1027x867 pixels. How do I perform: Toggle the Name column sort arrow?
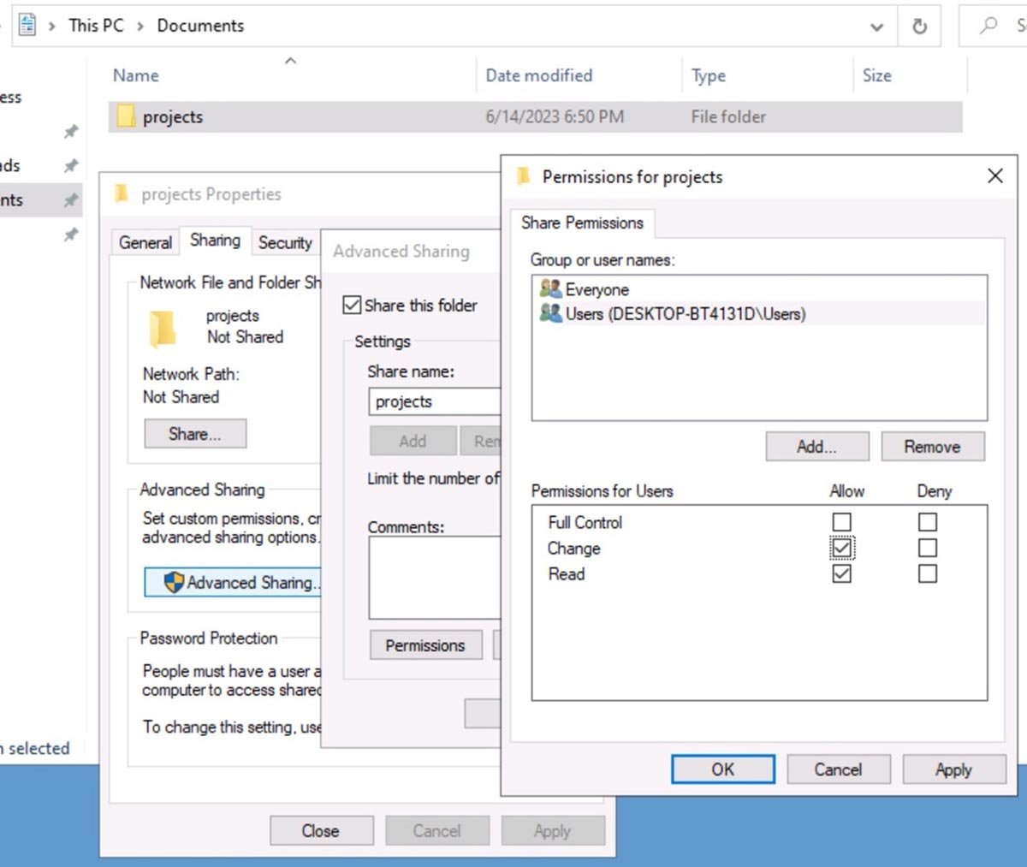point(290,60)
